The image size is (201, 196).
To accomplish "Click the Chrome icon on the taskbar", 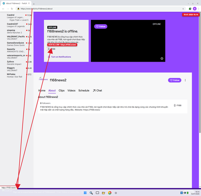I will pyautogui.click(x=110, y=193).
